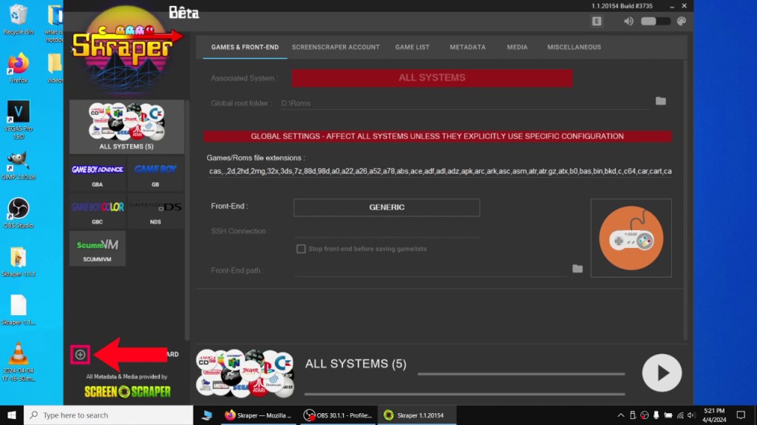Open OBS Studio from the taskbar
The height and width of the screenshot is (425, 757).
tap(337, 415)
